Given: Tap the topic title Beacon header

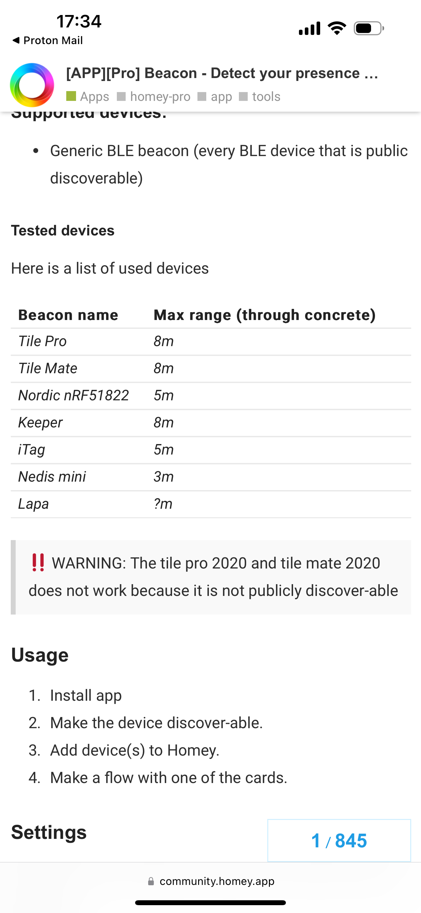Looking at the screenshot, I should (x=222, y=73).
